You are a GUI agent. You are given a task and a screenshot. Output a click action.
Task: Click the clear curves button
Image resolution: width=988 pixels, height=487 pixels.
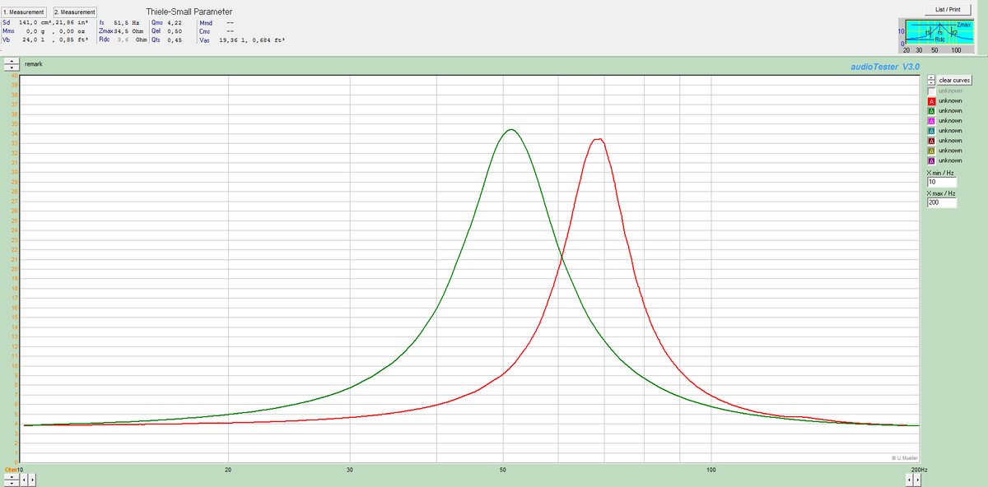[x=955, y=80]
